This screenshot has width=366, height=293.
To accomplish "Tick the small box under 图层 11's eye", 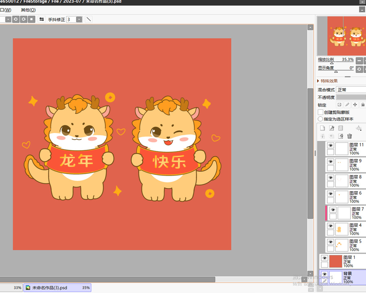I will (x=331, y=152).
